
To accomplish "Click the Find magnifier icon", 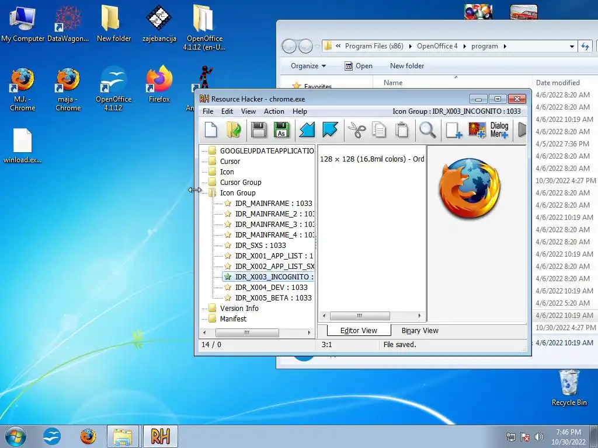I will coord(427,129).
